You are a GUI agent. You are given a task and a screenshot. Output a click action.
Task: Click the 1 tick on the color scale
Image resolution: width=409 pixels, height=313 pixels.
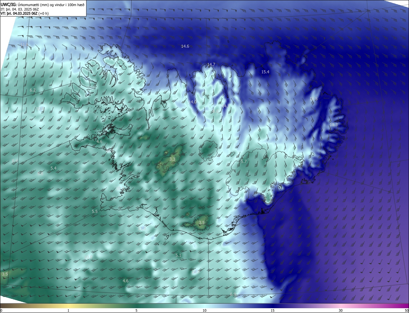pos(68,311)
